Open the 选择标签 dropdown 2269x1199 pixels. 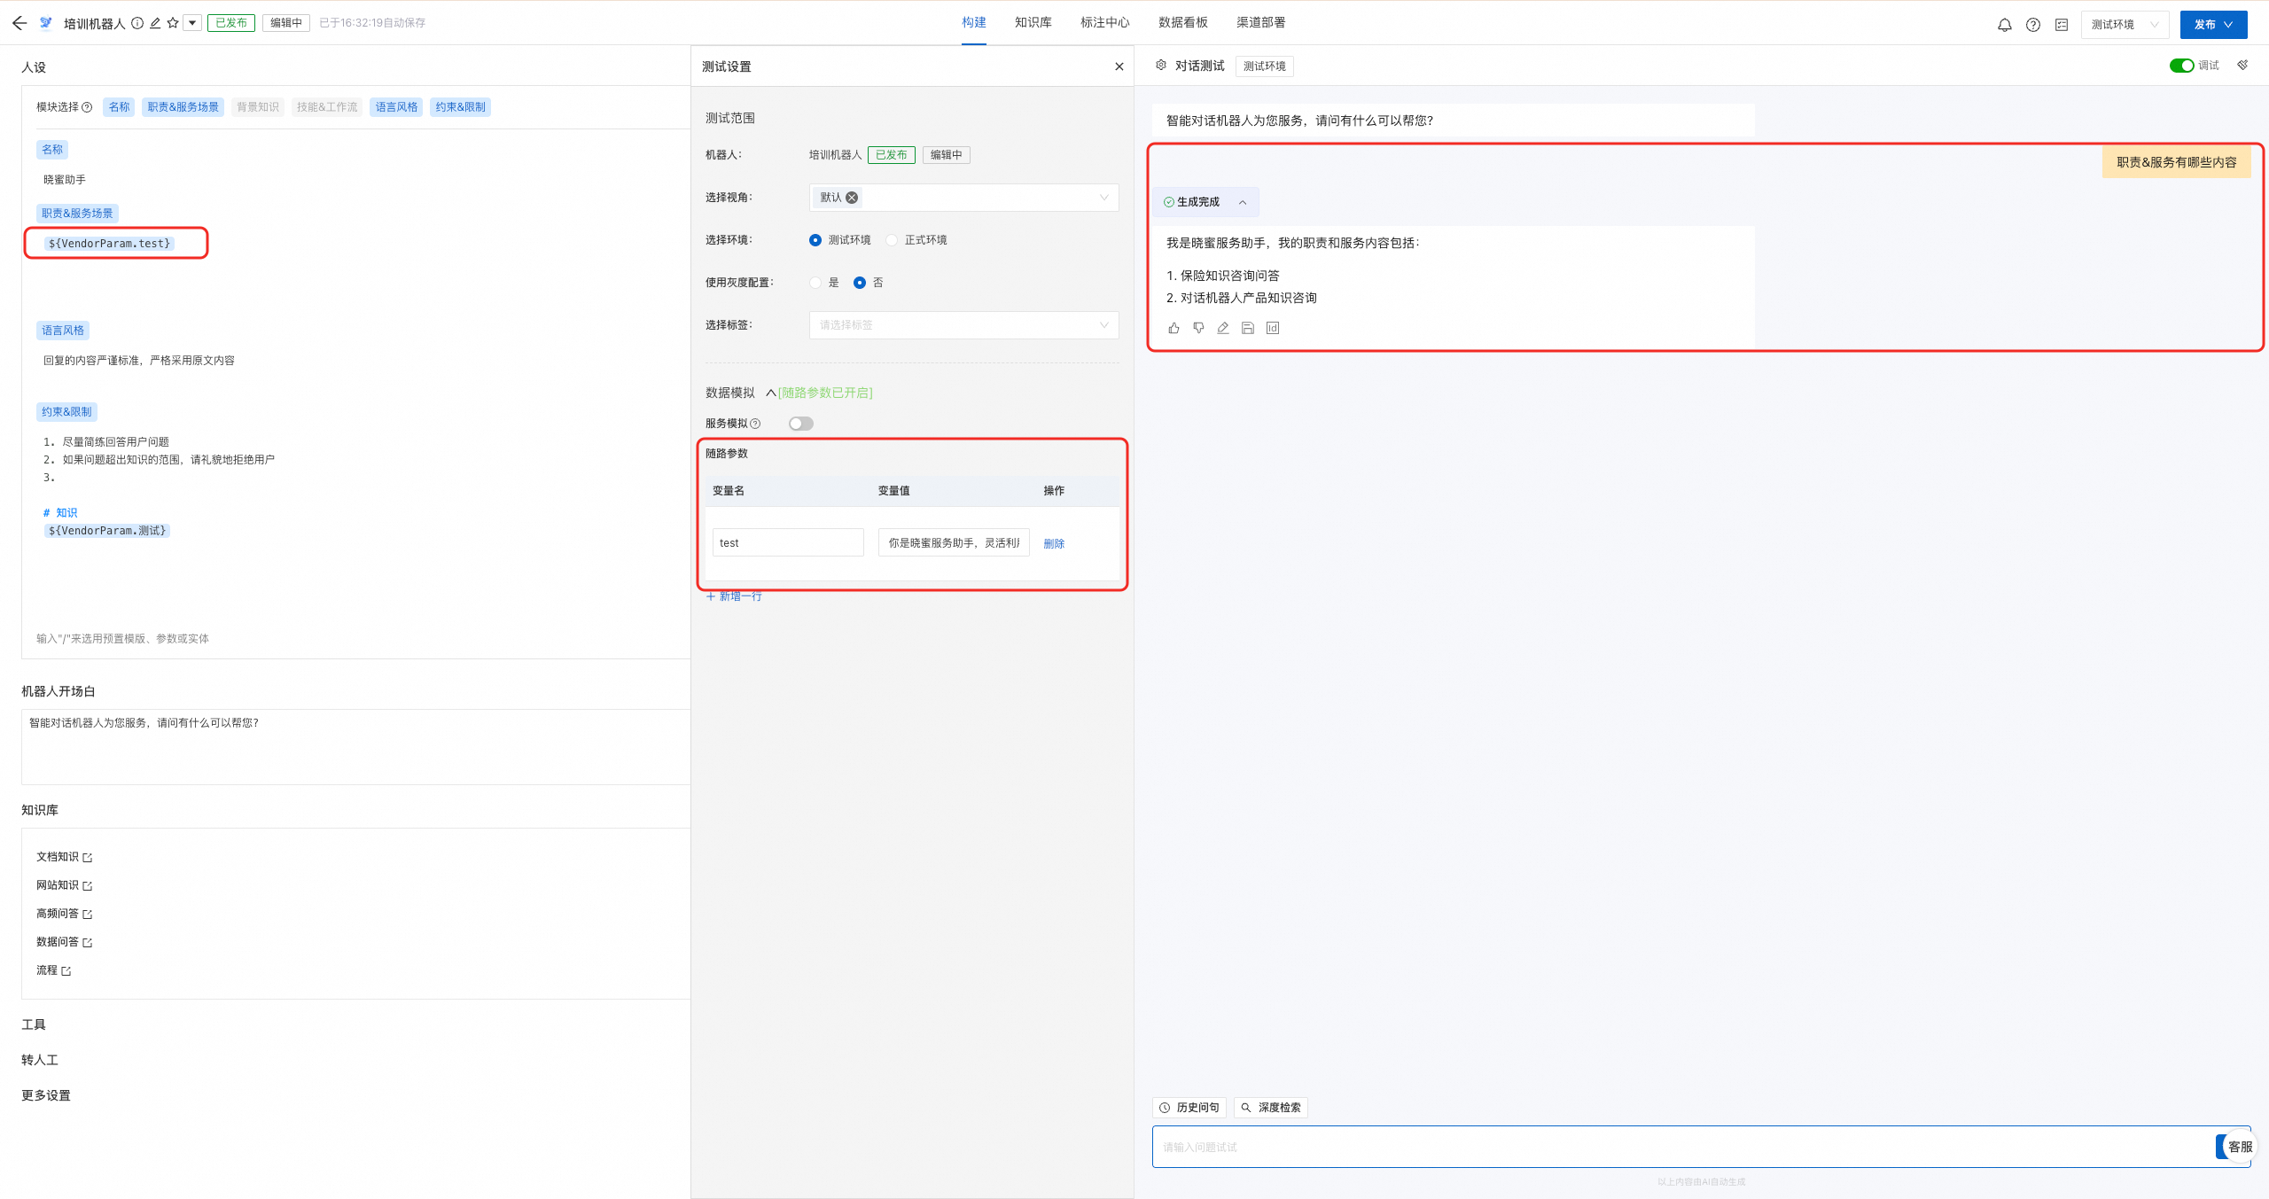(x=963, y=325)
